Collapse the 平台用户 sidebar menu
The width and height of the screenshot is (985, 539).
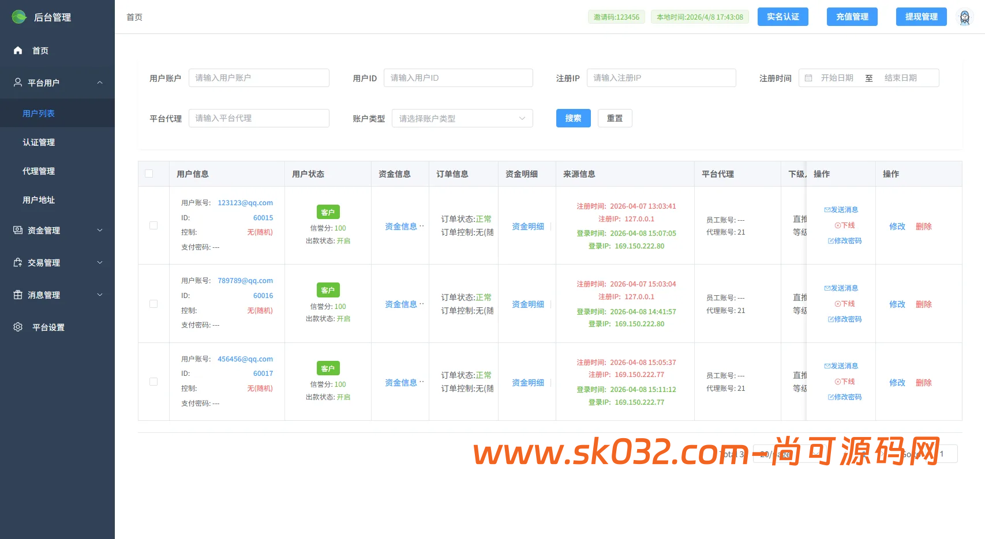(100, 82)
